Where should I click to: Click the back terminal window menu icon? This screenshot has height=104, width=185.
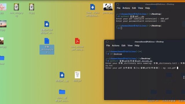pos(118,4)
